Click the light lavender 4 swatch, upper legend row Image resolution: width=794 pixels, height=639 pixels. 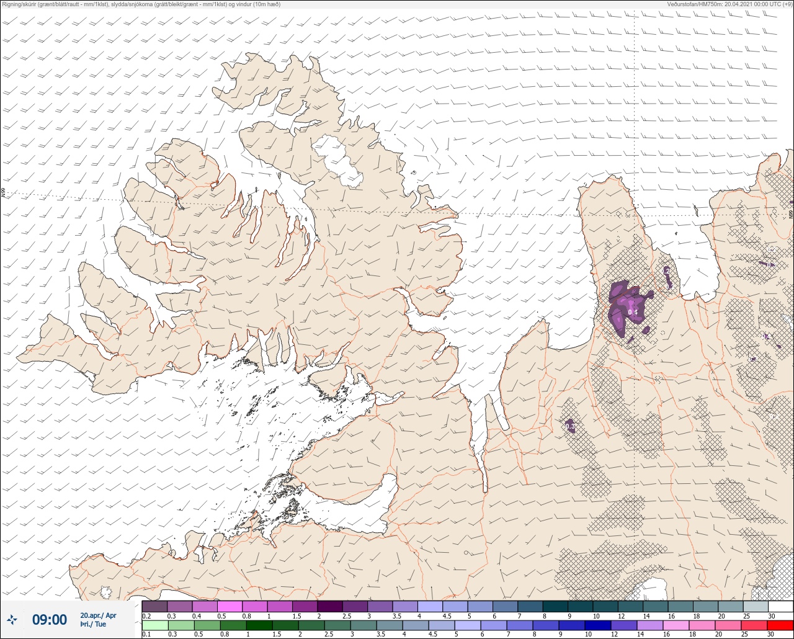coord(430,606)
